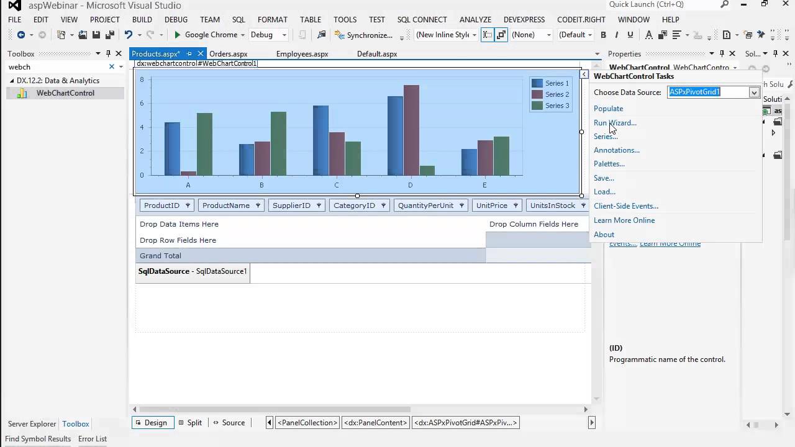795x447 pixels.
Task: Switch to Split view
Action: 189,423
